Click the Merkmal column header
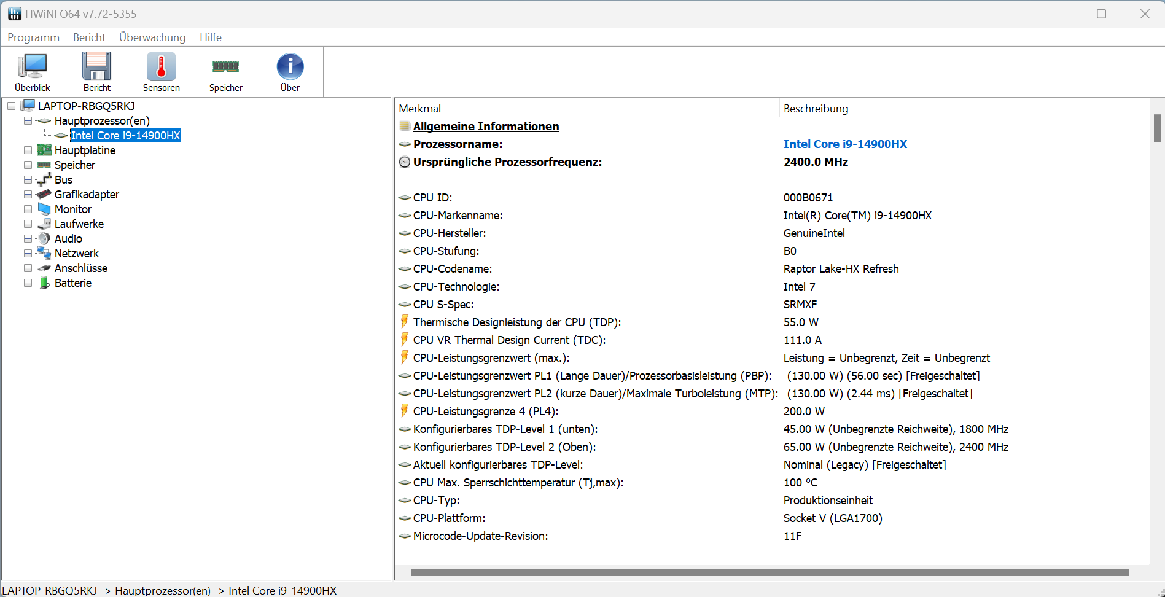The image size is (1165, 597). (x=420, y=109)
